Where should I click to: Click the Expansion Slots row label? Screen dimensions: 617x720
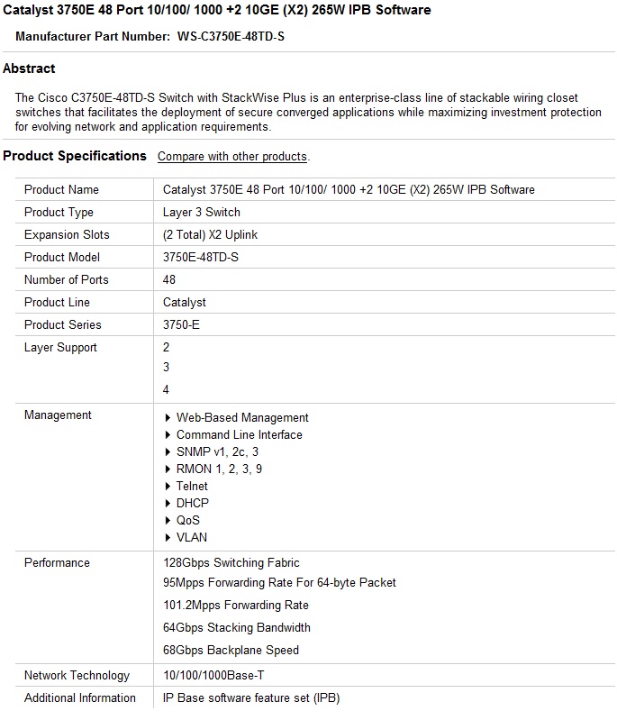[67, 235]
